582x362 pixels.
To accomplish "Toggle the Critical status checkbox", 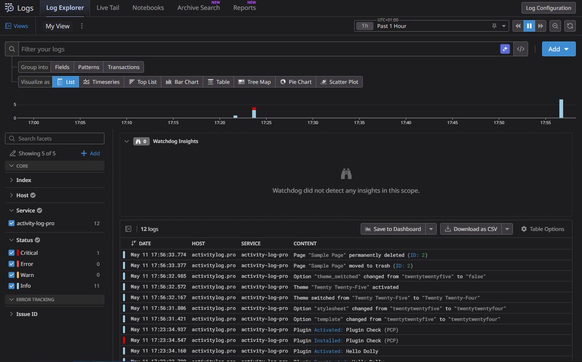I will [12, 253].
